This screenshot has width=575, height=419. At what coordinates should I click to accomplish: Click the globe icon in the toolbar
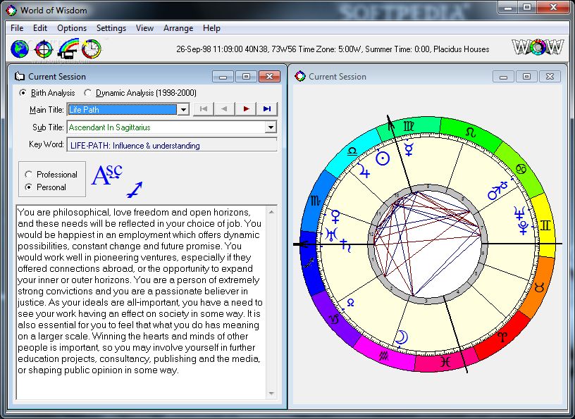(x=20, y=49)
